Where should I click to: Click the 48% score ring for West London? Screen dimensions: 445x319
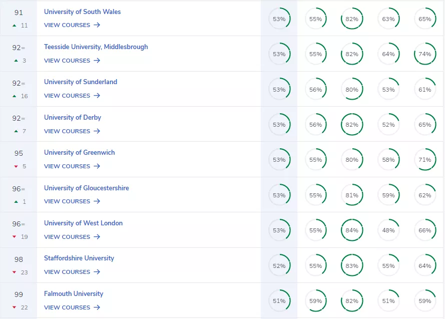pyautogui.click(x=388, y=230)
